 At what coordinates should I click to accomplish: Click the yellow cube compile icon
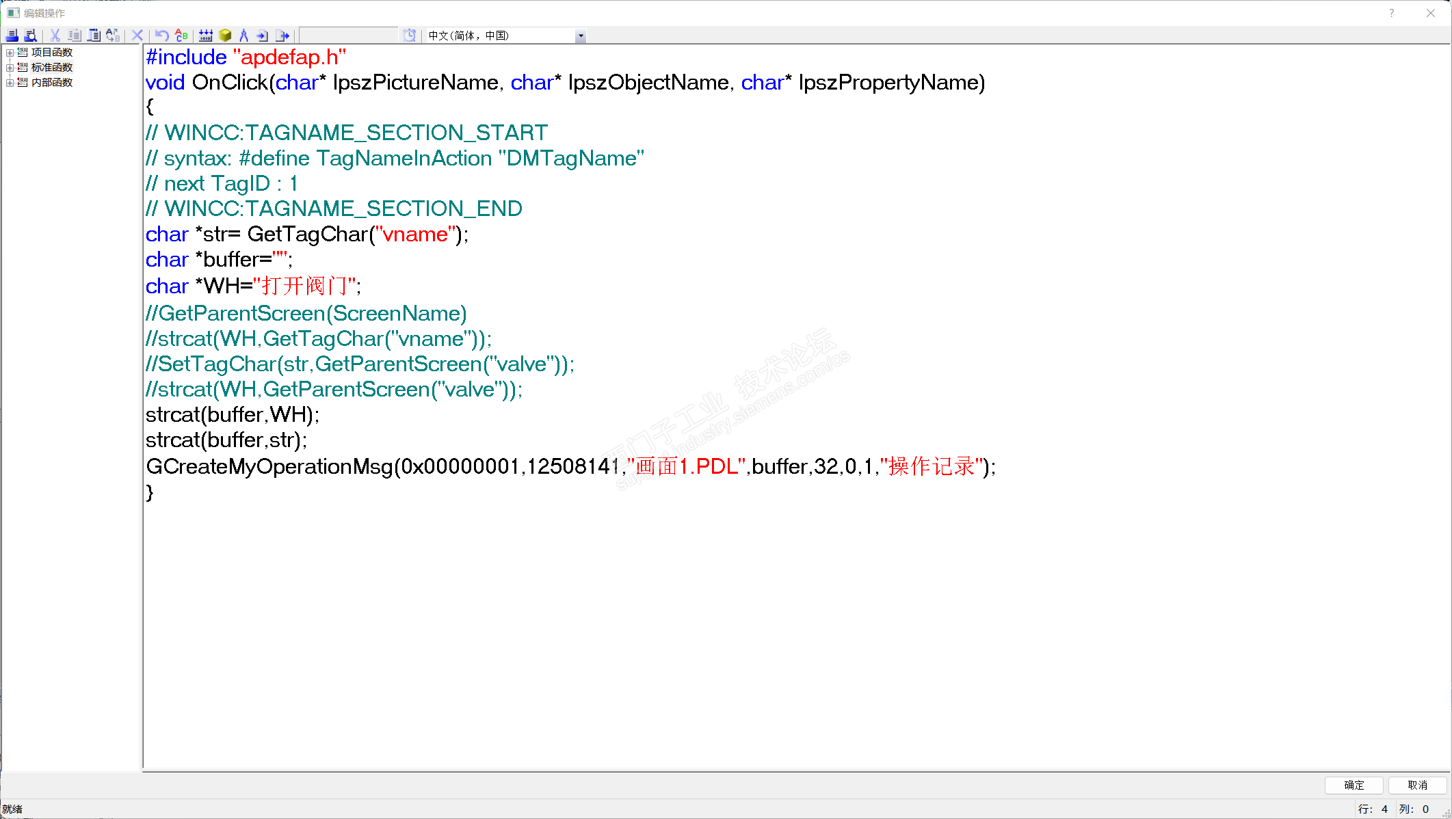pos(225,36)
